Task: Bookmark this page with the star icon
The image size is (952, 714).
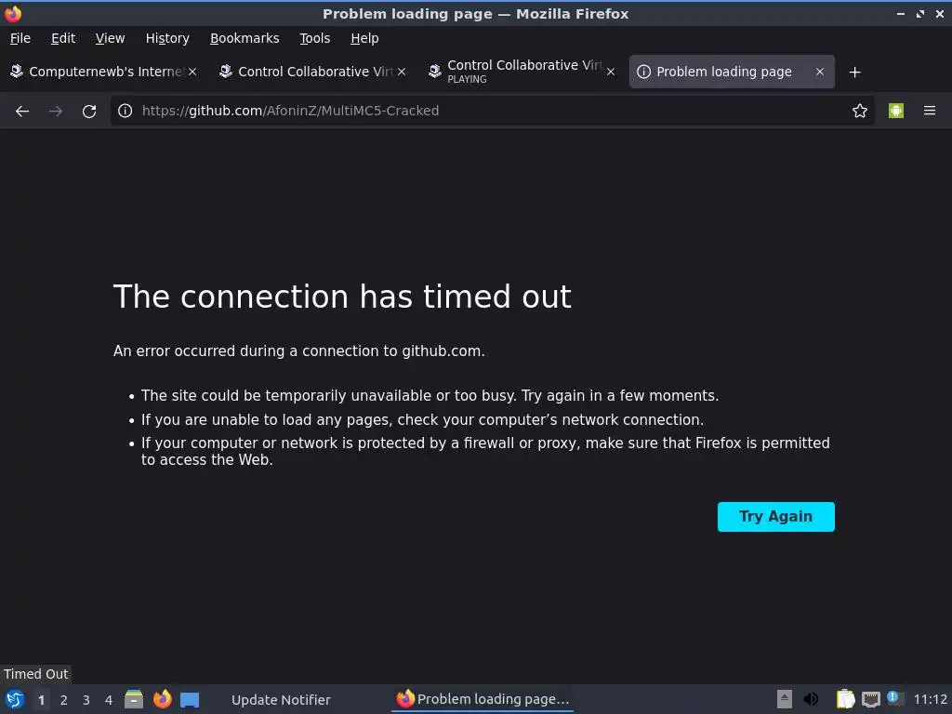Action: [860, 111]
